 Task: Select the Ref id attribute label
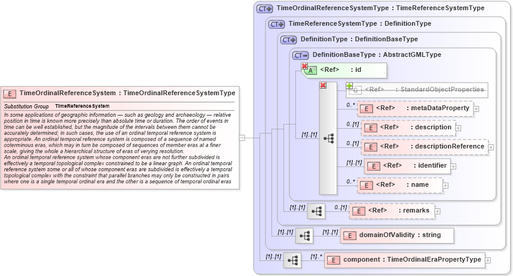pyautogui.click(x=341, y=70)
